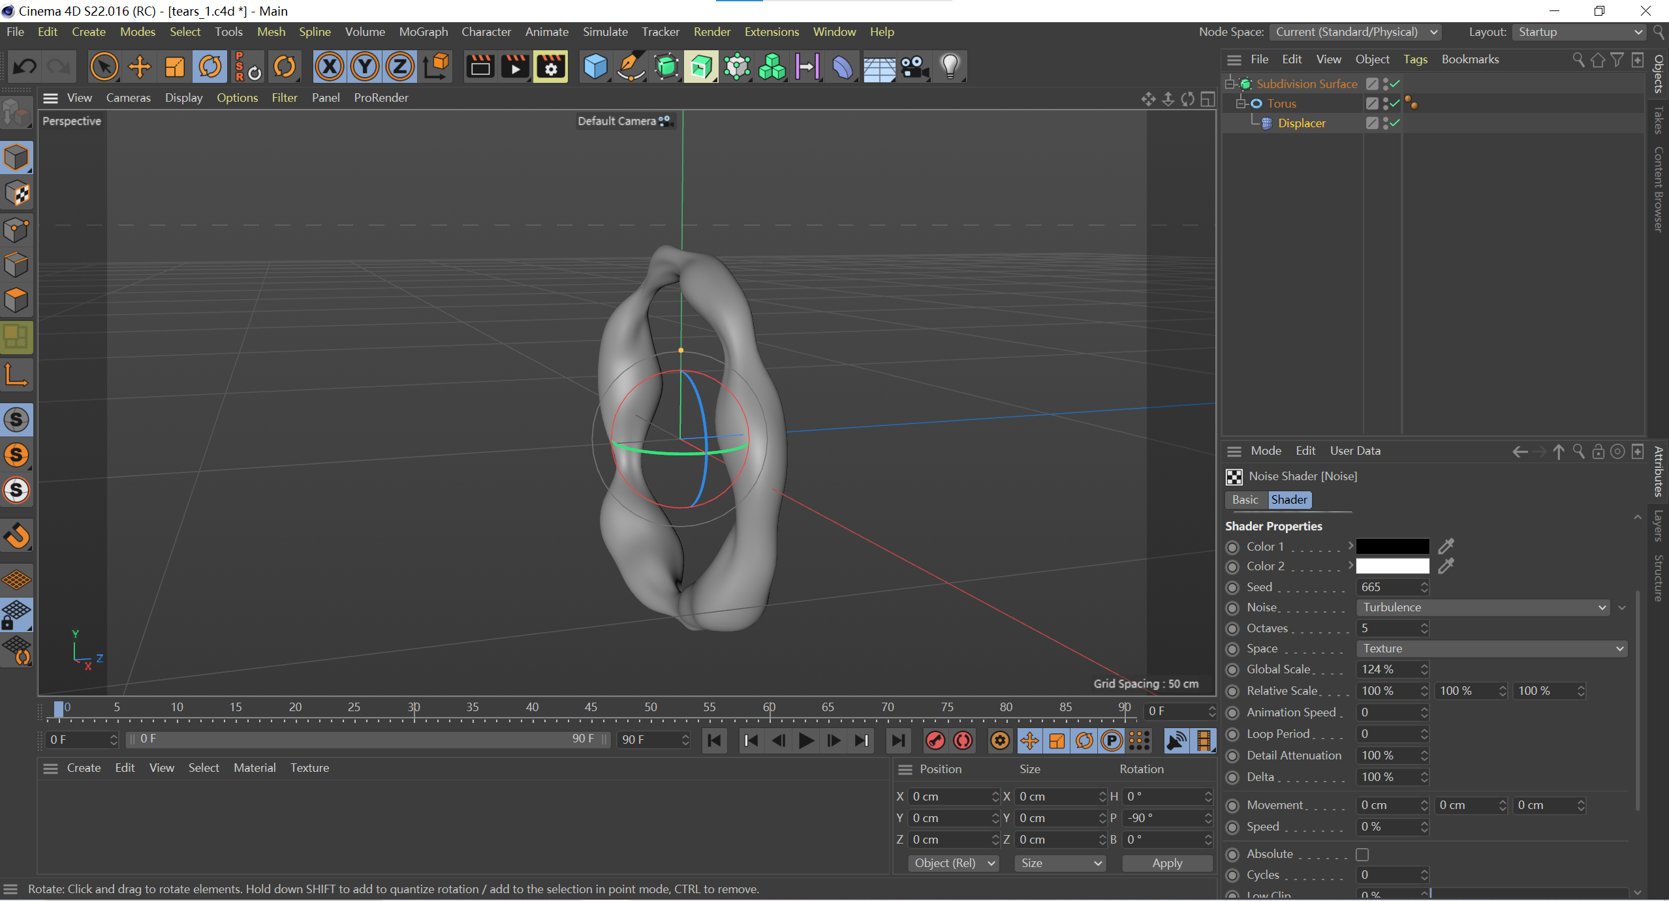
Task: Toggle Displacer enable checkmark in Object Manager
Action: tap(1395, 123)
